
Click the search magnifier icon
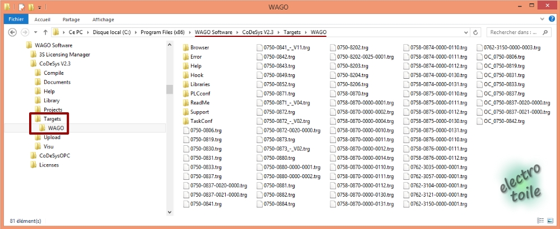[545, 32]
